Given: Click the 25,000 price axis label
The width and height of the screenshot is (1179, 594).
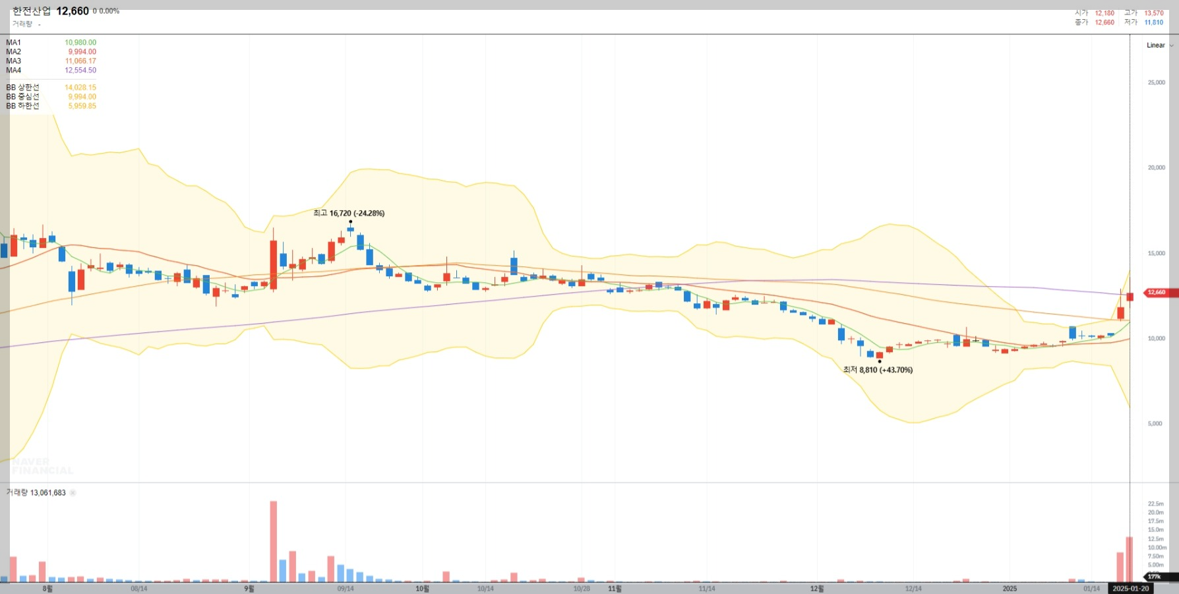Looking at the screenshot, I should click(1157, 82).
